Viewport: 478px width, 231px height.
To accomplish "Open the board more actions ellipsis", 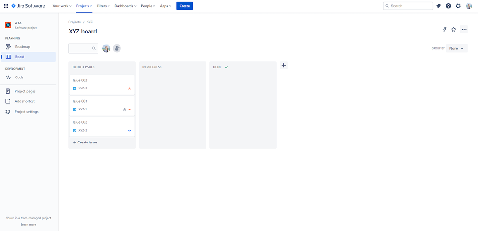I will (x=464, y=29).
